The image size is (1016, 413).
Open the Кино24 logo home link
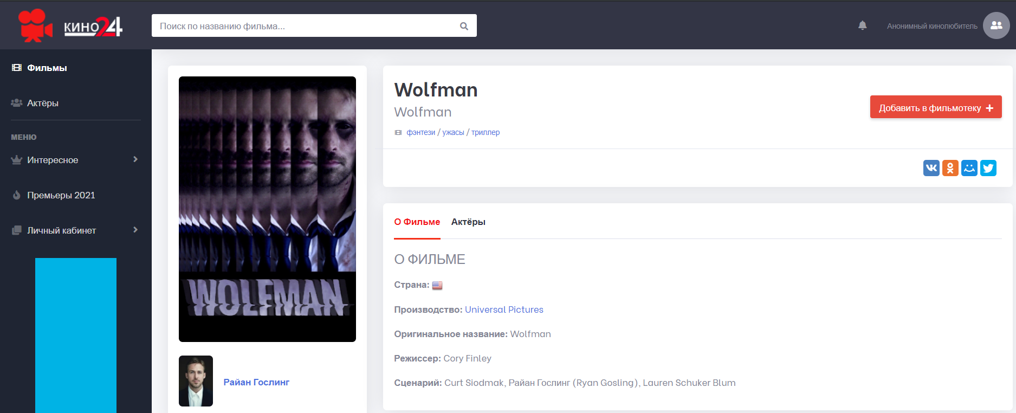click(x=70, y=25)
